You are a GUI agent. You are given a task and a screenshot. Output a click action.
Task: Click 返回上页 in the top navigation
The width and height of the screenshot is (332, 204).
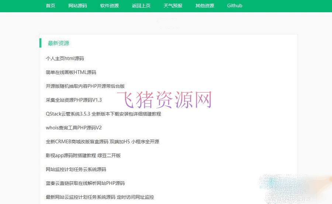pyautogui.click(x=141, y=6)
